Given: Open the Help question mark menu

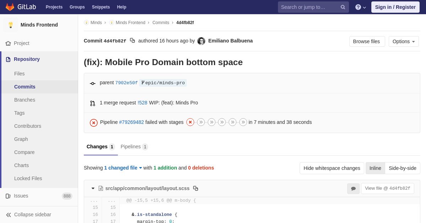Looking at the screenshot, I should (360, 7).
